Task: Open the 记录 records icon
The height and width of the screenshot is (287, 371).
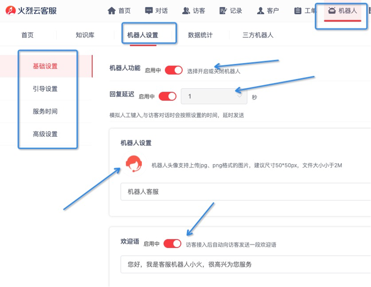Action: pos(223,11)
